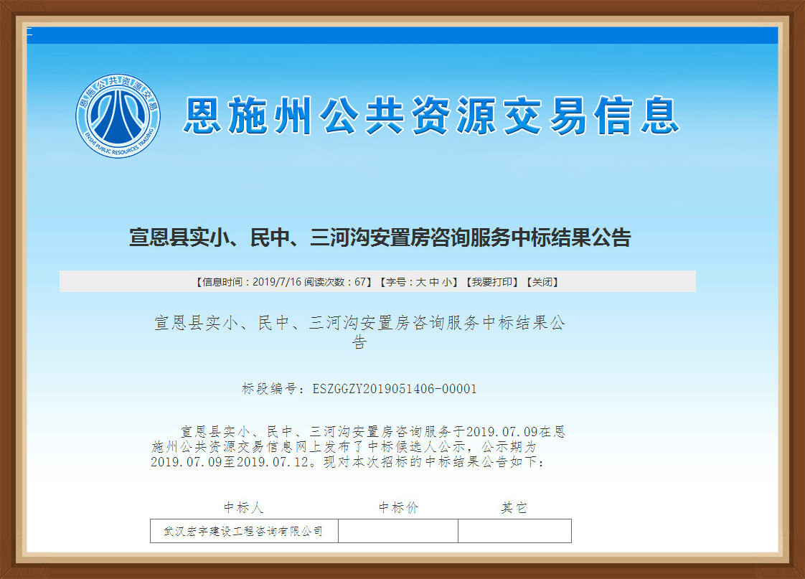Click the 中标价 column header

coord(398,508)
